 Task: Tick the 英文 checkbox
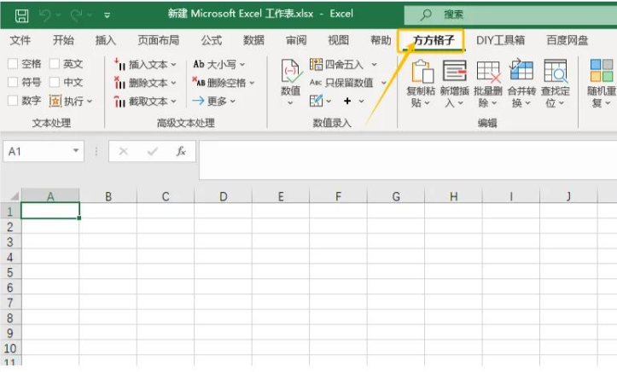[55, 64]
